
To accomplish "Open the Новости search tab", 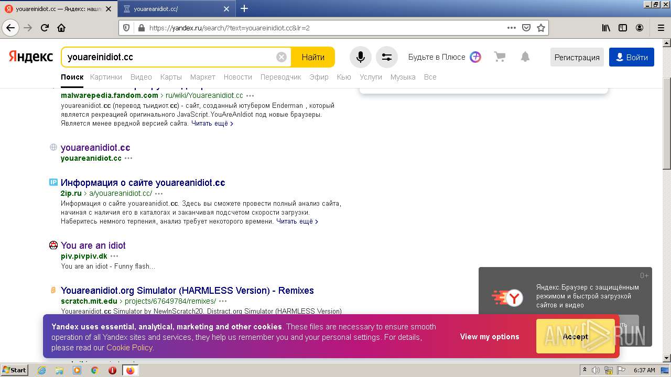I will 238,77.
